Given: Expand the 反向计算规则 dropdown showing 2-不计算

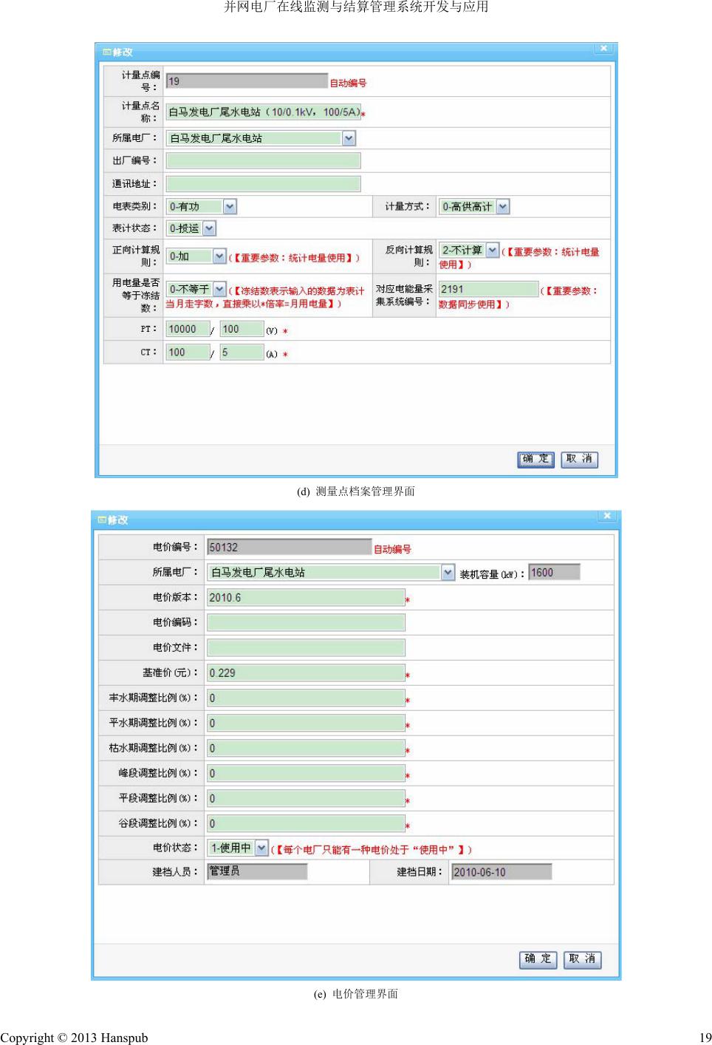Looking at the screenshot, I should (x=493, y=251).
